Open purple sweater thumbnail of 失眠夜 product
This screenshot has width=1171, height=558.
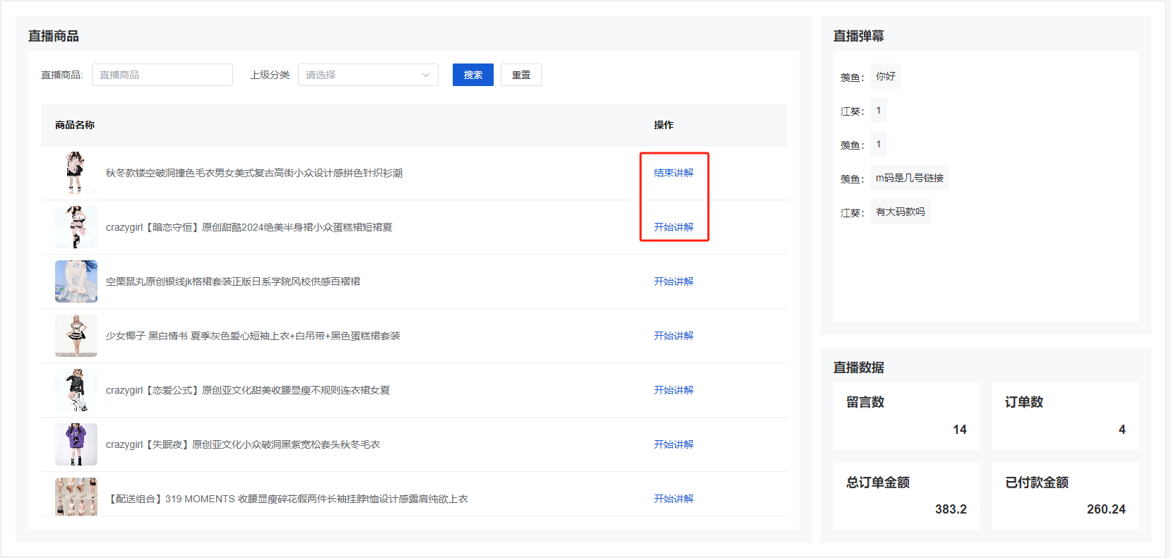[x=76, y=444]
